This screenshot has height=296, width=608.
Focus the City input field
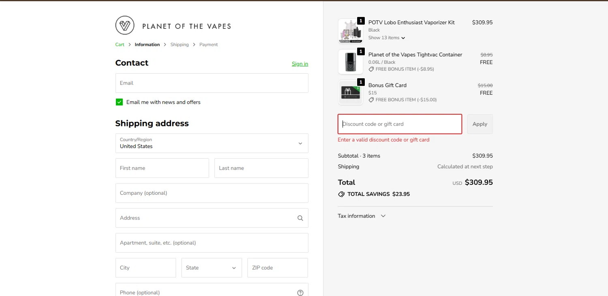pyautogui.click(x=146, y=268)
